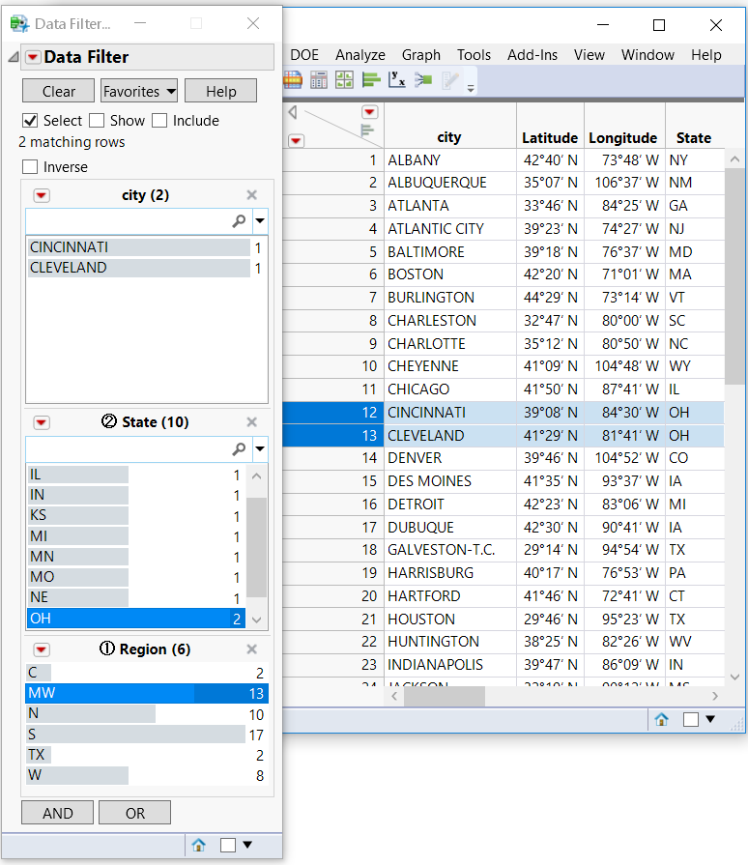Open the Region filter red triangle menu
This screenshot has width=748, height=865.
(x=41, y=649)
